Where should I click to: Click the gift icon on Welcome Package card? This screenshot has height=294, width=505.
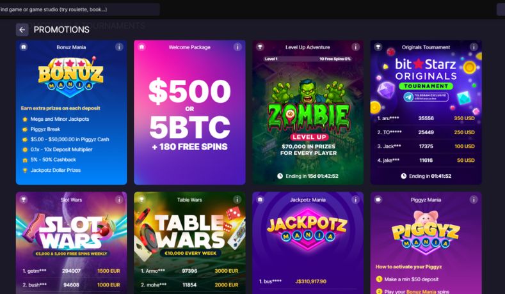point(141,47)
